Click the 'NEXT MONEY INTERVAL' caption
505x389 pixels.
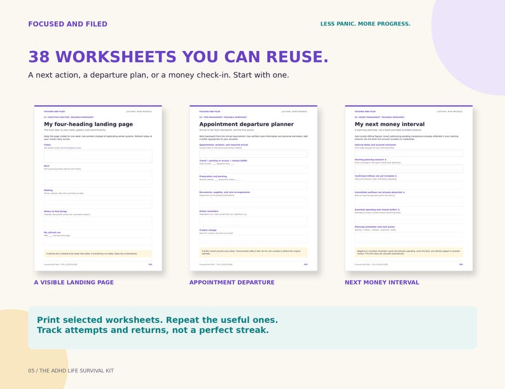click(382, 282)
